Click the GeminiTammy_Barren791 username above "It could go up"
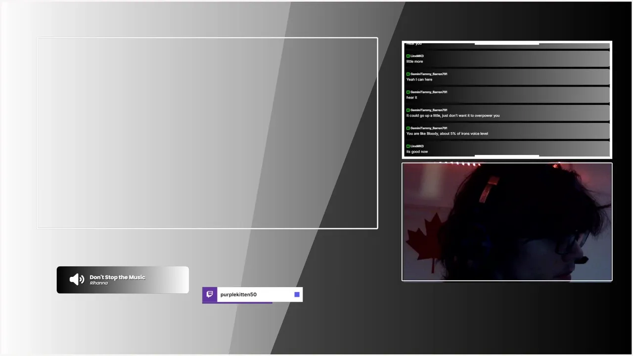This screenshot has height=356, width=633. coord(429,110)
